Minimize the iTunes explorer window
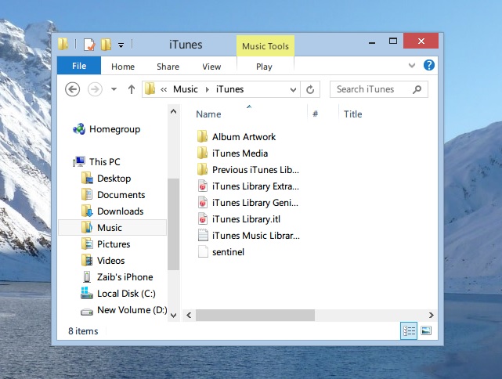This screenshot has width=502, height=379. click(x=372, y=42)
